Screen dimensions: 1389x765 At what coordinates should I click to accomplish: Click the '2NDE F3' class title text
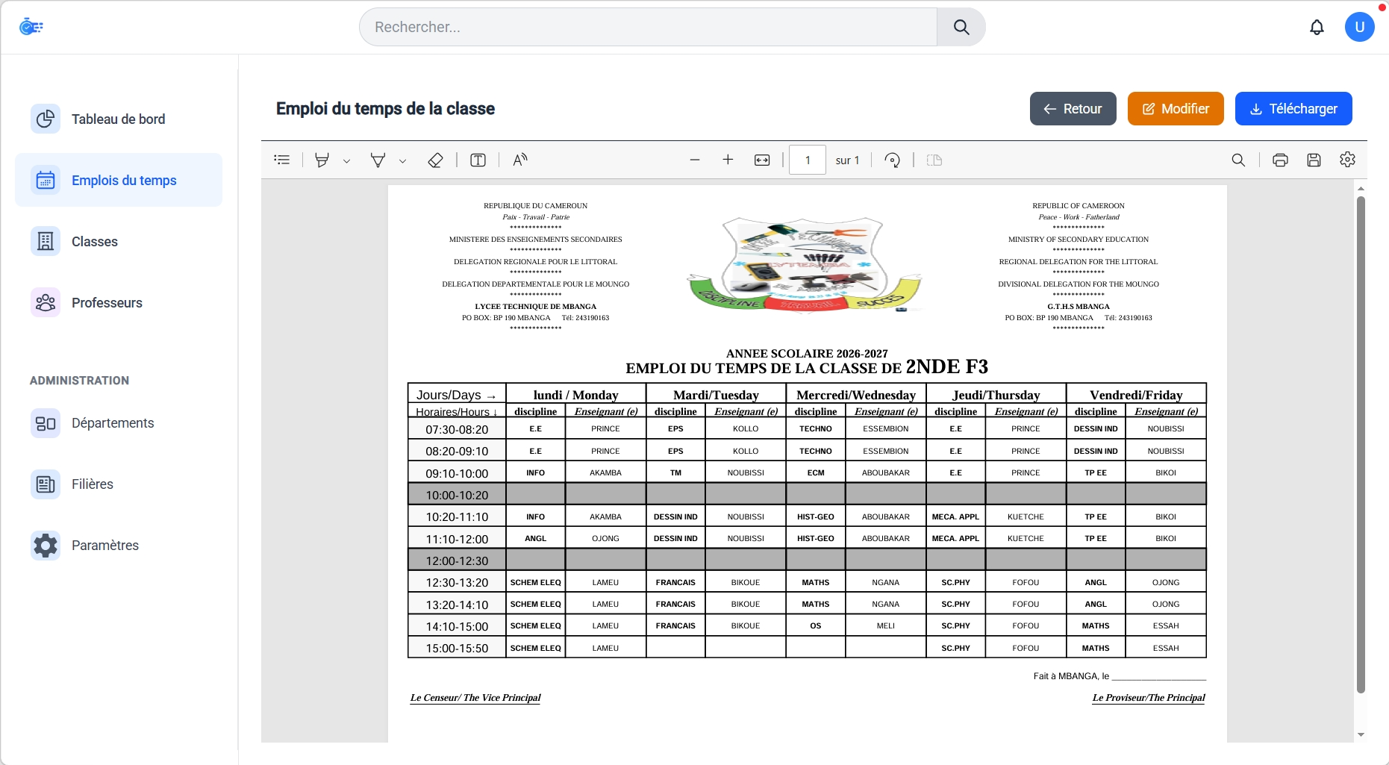tap(946, 366)
